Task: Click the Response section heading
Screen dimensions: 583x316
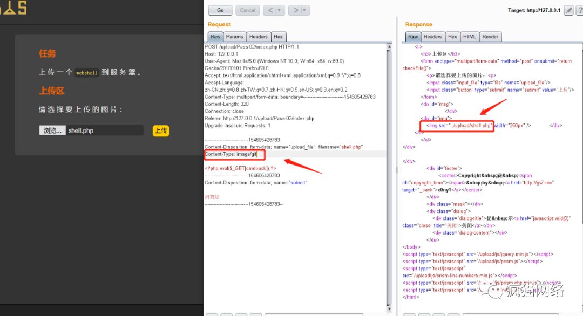Action: pyautogui.click(x=419, y=24)
